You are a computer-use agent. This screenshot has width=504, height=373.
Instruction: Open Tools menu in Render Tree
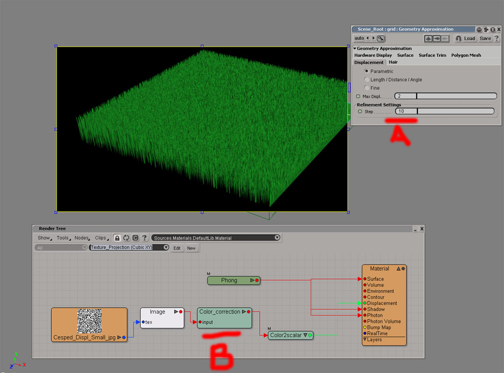[x=63, y=238]
